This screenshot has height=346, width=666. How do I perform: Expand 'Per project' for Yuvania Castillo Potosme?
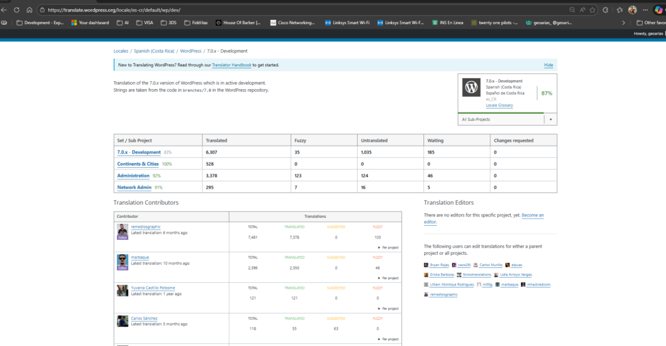coord(388,307)
